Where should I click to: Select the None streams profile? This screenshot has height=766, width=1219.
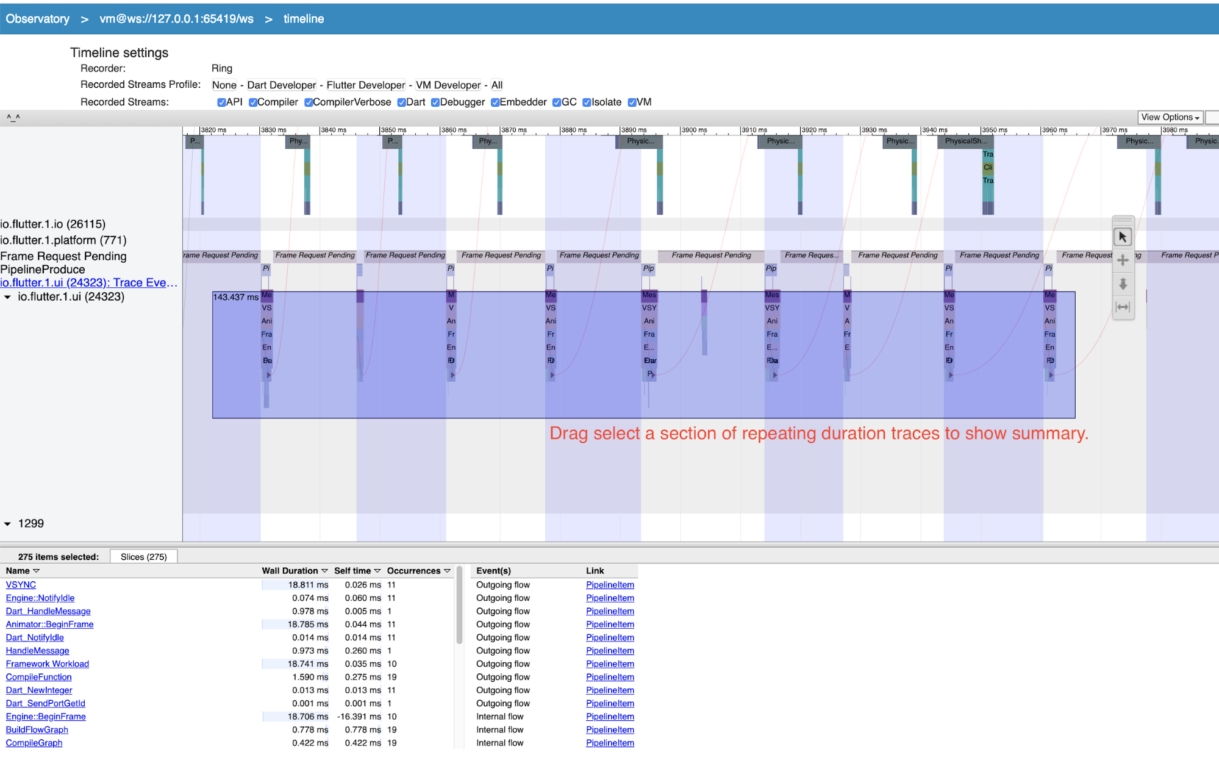tap(224, 85)
